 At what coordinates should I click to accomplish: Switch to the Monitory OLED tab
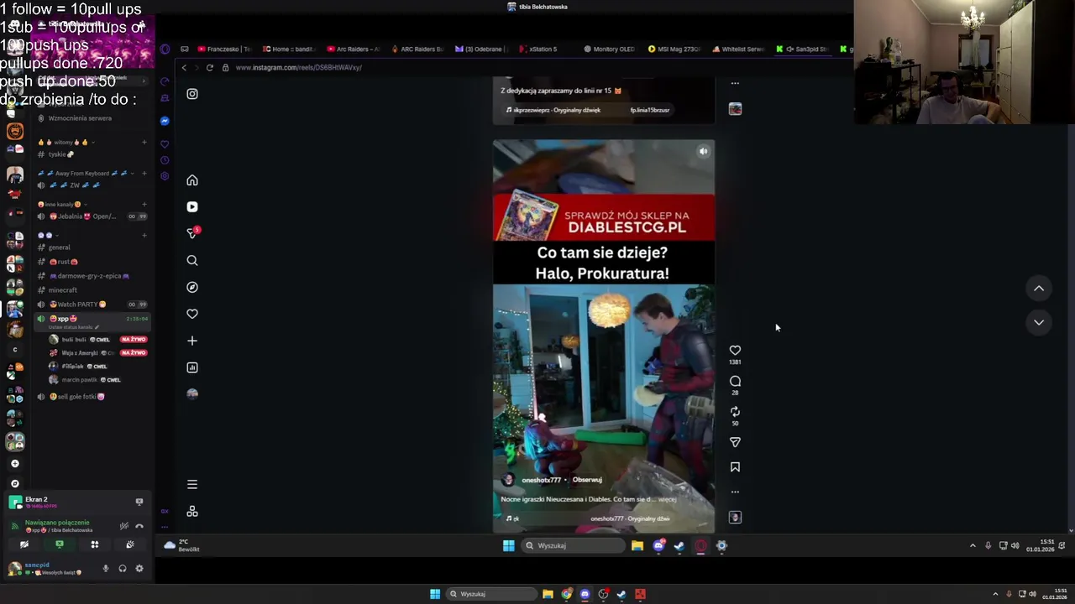(610, 49)
